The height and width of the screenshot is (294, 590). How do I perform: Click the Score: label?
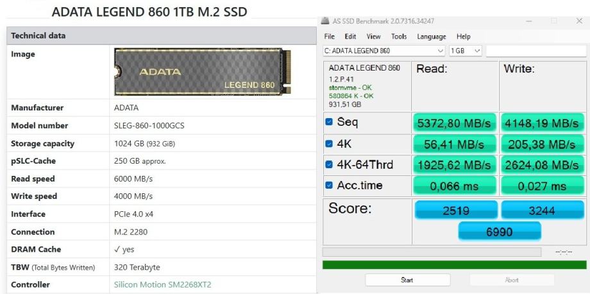[351, 208]
